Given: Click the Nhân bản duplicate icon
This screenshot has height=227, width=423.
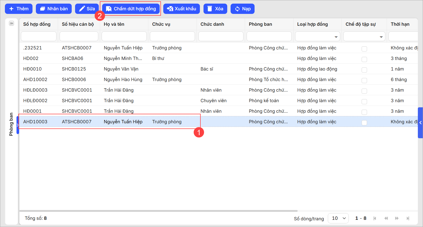Looking at the screenshot, I should pyautogui.click(x=43, y=9).
